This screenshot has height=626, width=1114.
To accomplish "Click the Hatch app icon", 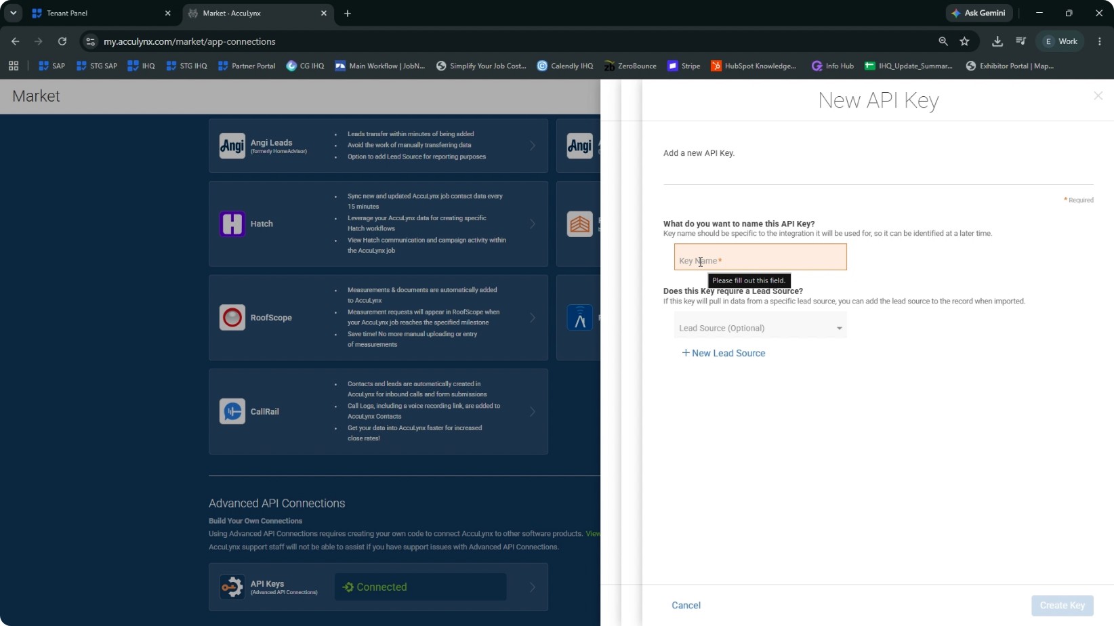I will point(232,224).
